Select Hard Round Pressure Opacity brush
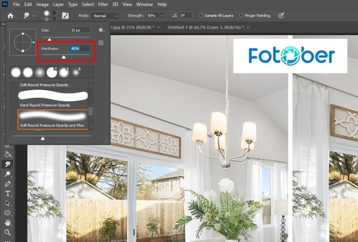 coord(53,96)
